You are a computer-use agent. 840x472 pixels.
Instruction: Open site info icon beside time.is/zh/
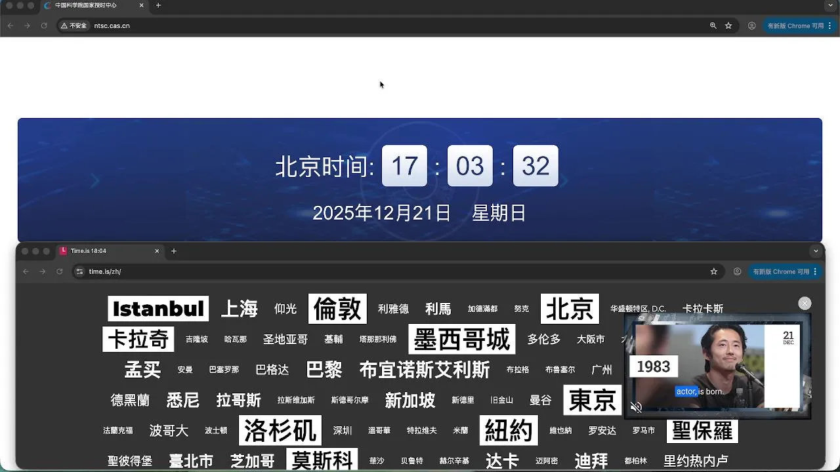click(80, 271)
